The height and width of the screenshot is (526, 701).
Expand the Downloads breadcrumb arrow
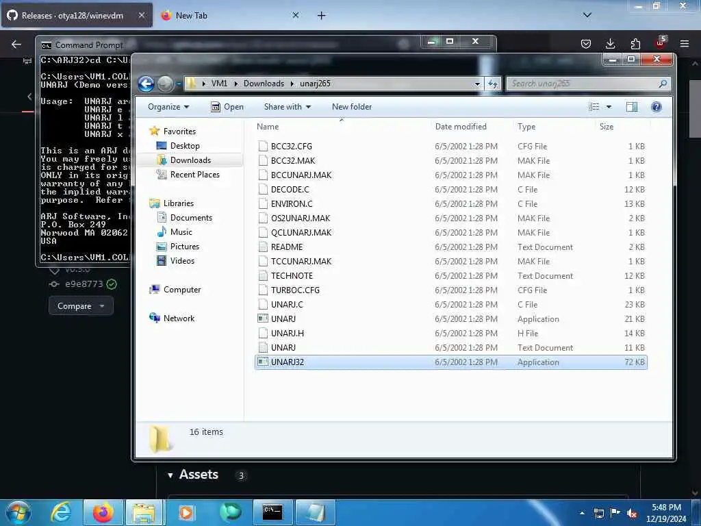click(x=292, y=84)
